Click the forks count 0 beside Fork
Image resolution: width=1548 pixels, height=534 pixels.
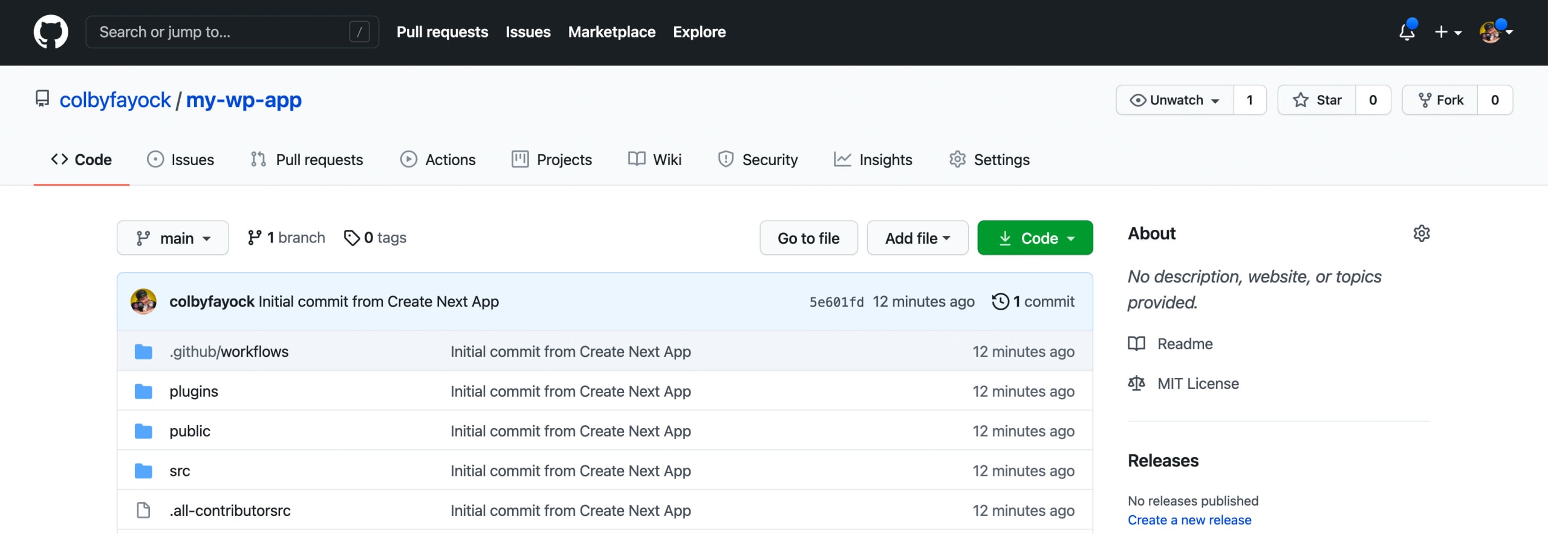click(x=1495, y=100)
